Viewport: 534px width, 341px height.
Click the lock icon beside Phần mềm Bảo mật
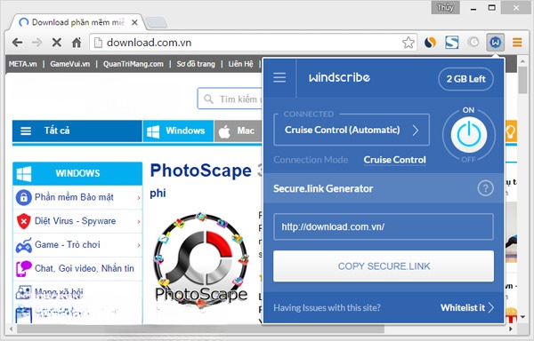tap(23, 197)
